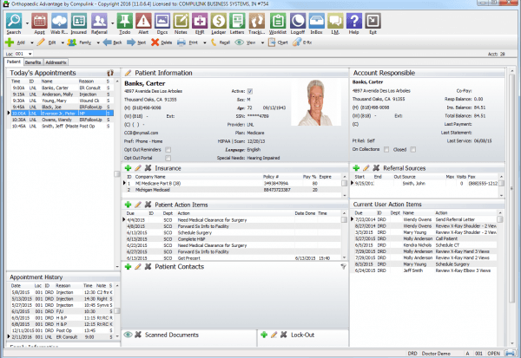Switch to the AddressRx tab
Image resolution: width=521 pixels, height=358 pixels.
[x=56, y=63]
